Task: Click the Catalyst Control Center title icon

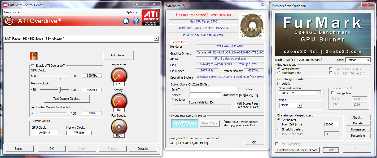Action: click(x=5, y=5)
